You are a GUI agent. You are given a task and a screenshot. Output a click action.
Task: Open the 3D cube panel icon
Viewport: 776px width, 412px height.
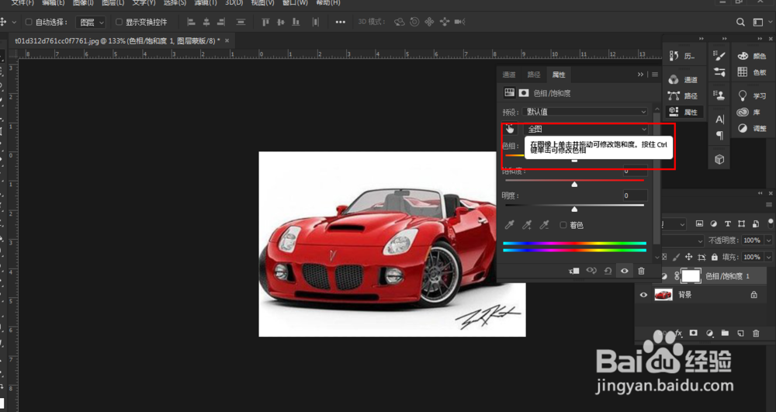point(719,159)
